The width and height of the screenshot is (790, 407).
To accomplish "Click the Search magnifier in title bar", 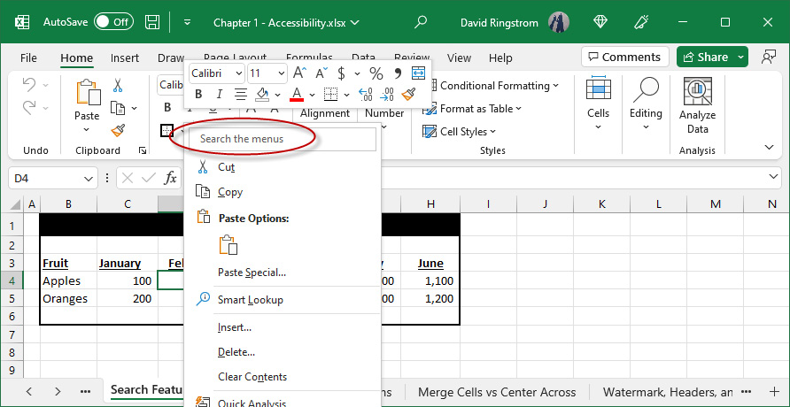I will (420, 22).
